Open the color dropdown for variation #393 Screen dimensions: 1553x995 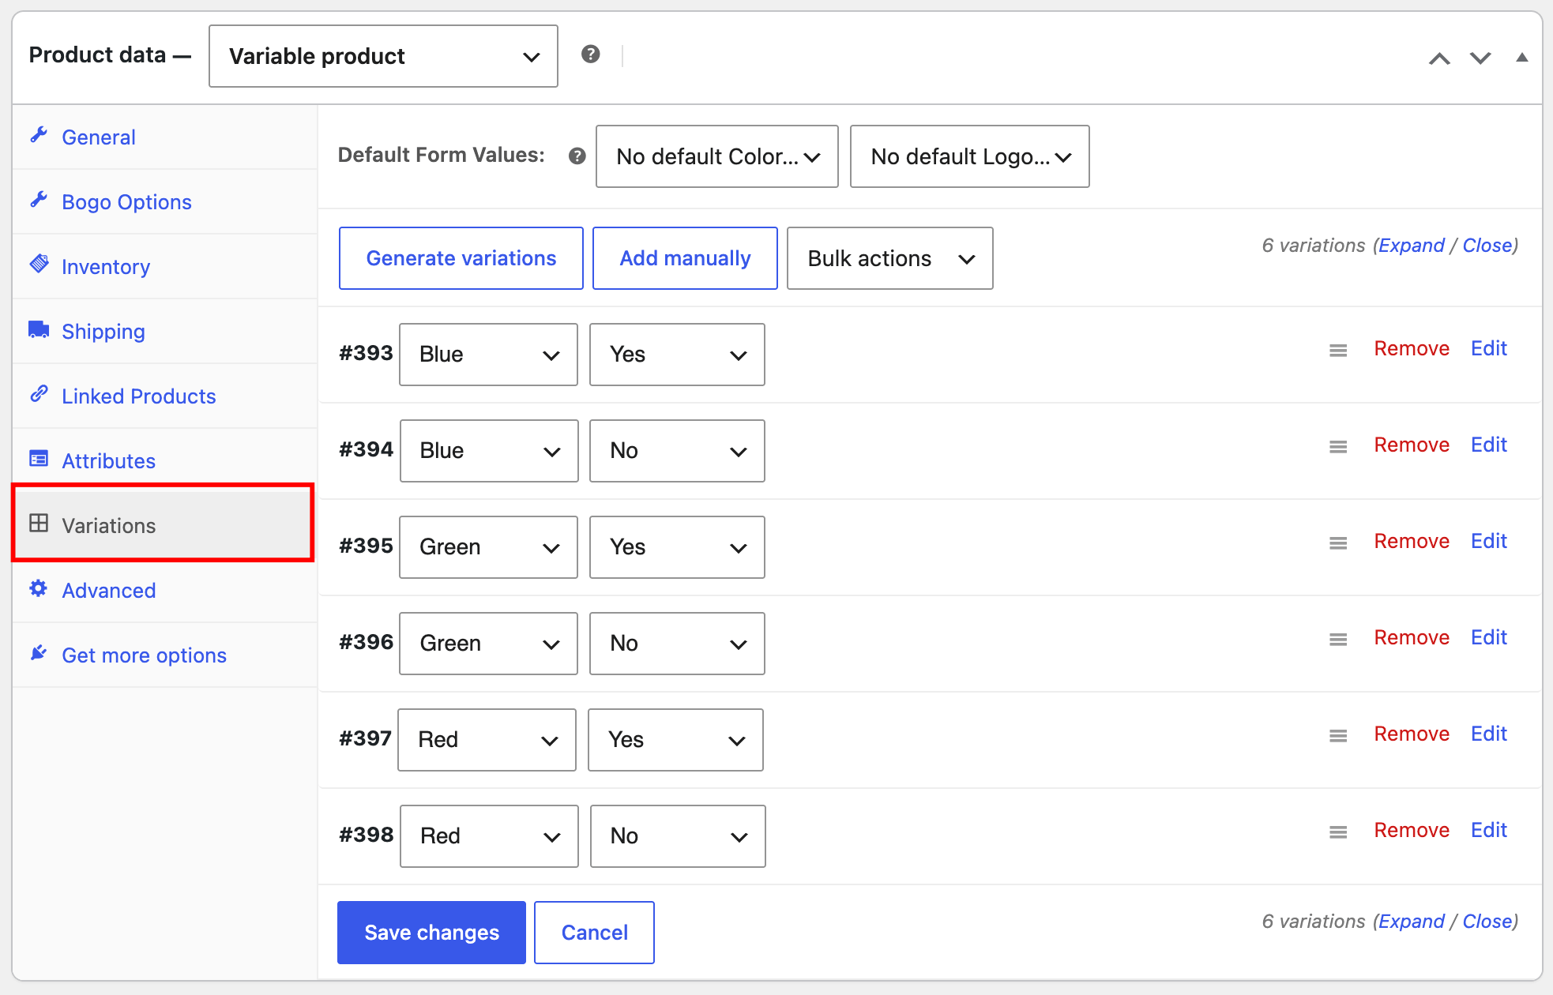tap(488, 355)
